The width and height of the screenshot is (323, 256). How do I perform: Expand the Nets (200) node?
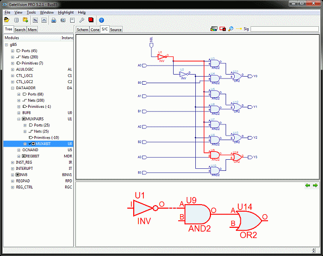tap(13, 57)
